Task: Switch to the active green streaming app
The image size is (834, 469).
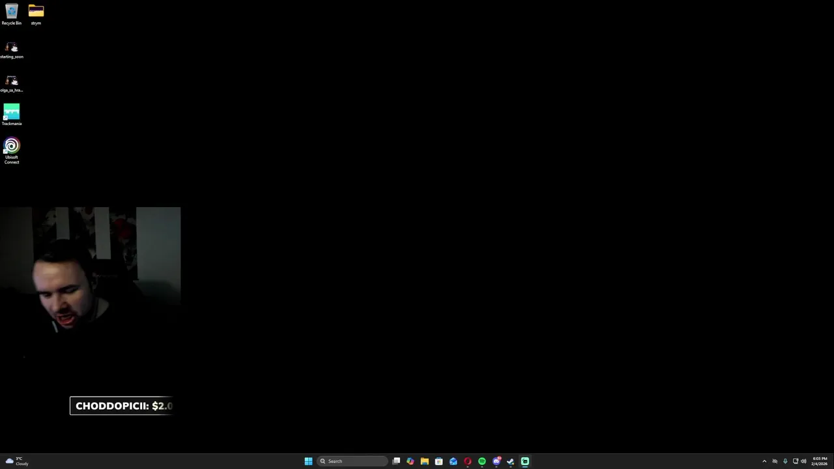Action: pos(525,461)
